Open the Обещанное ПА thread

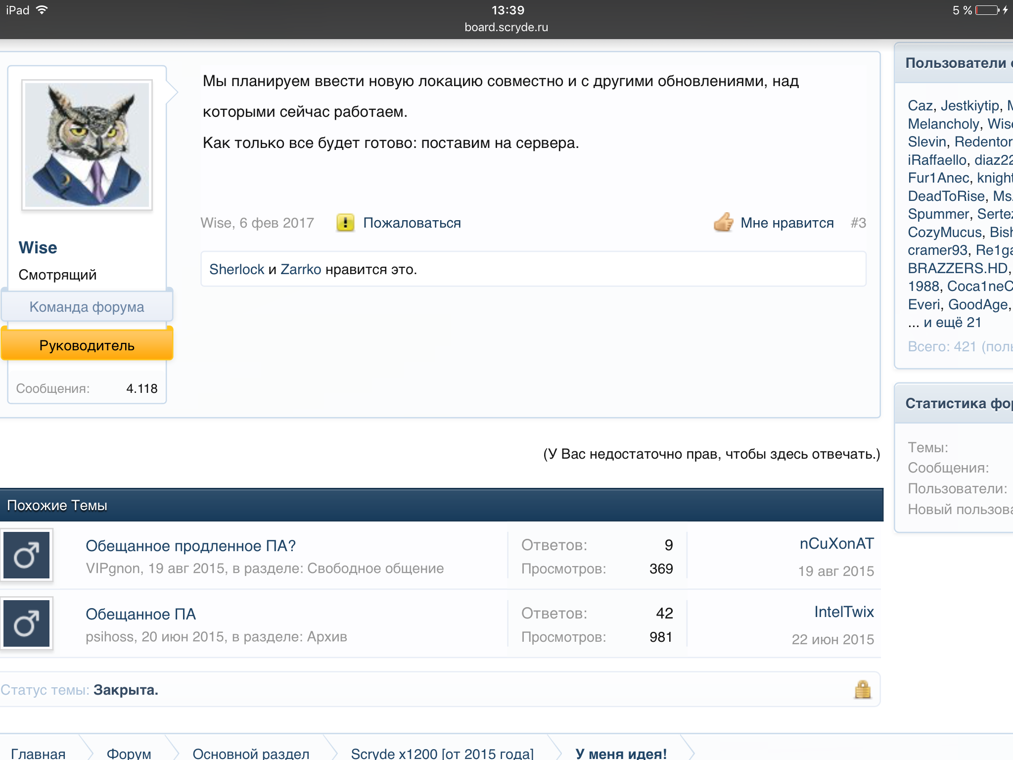point(140,614)
